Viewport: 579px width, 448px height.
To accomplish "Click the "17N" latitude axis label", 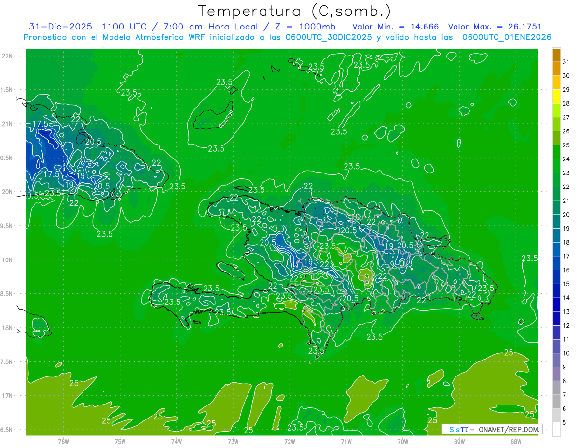I will click(7, 396).
